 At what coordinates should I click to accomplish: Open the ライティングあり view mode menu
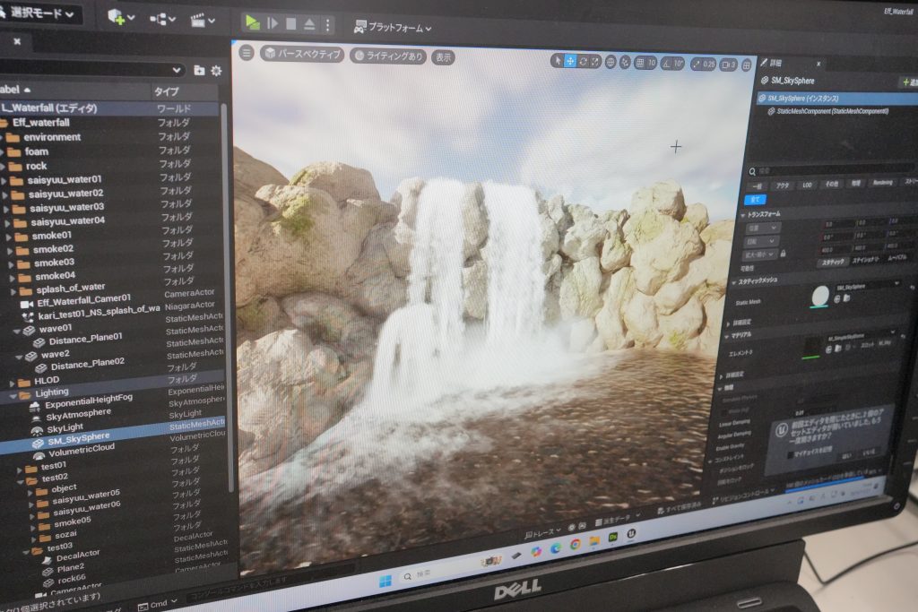pyautogui.click(x=387, y=56)
